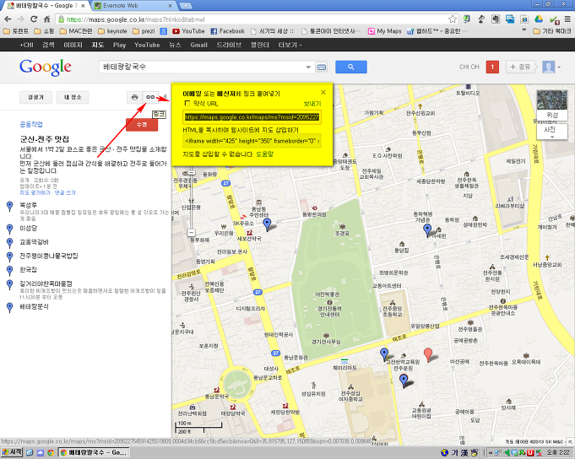Select 한국집 in the place list
Screen dimensions: 575x459
(28, 270)
